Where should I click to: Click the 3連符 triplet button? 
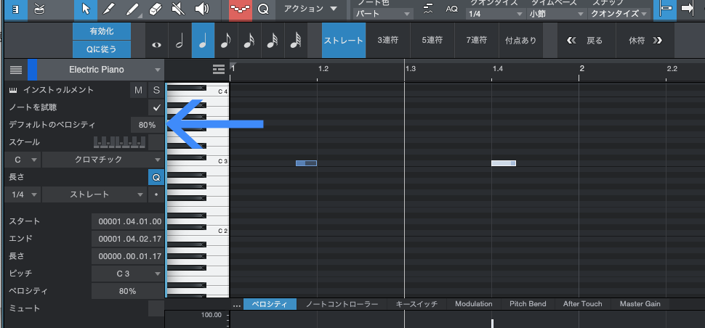387,41
